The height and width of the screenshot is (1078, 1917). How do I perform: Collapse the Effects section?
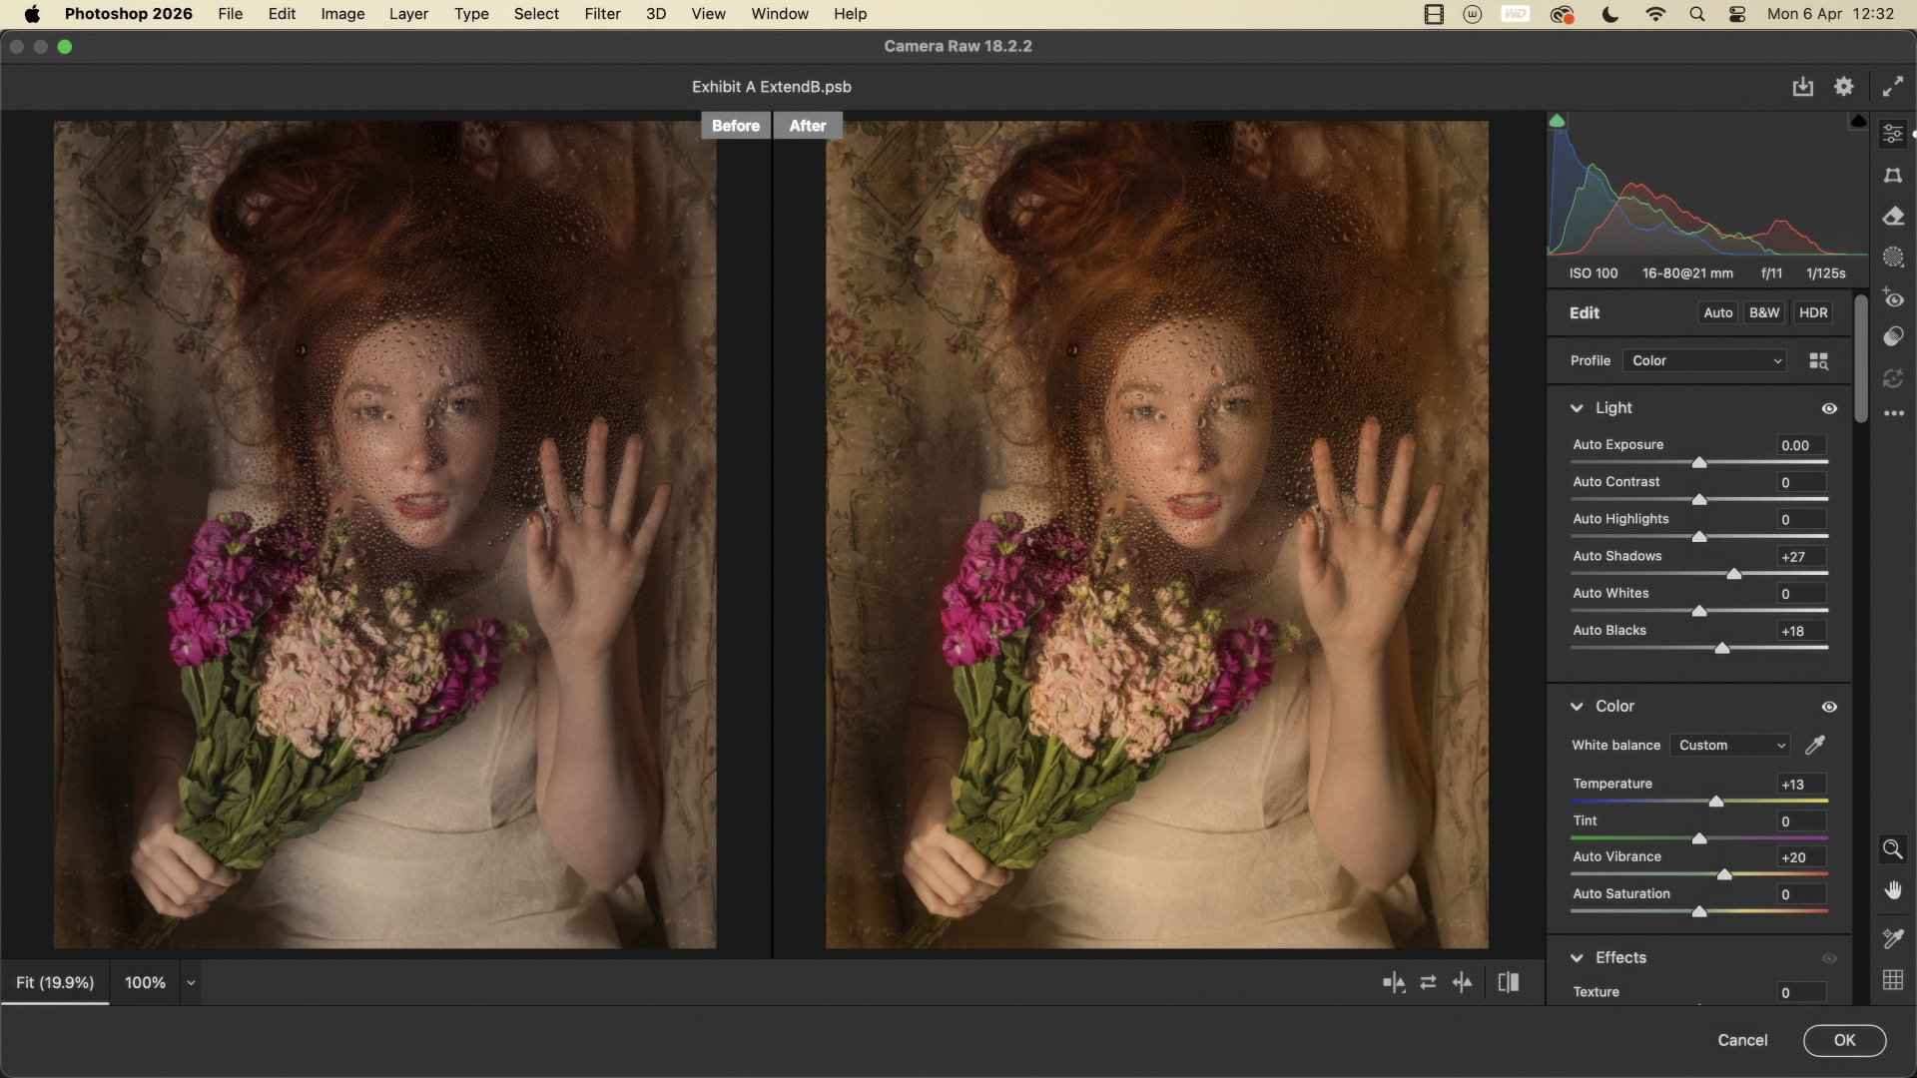click(1577, 958)
